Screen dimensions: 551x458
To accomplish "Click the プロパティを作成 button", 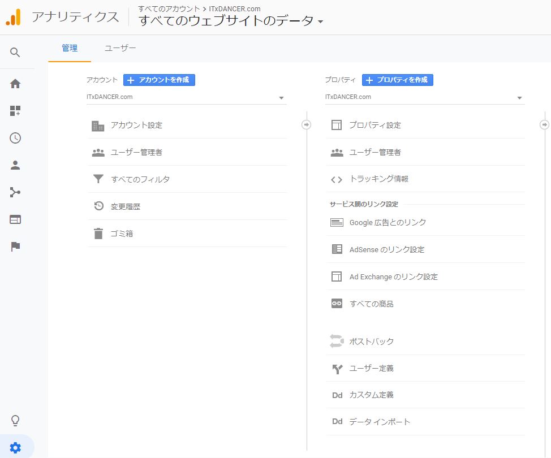I will pyautogui.click(x=398, y=80).
